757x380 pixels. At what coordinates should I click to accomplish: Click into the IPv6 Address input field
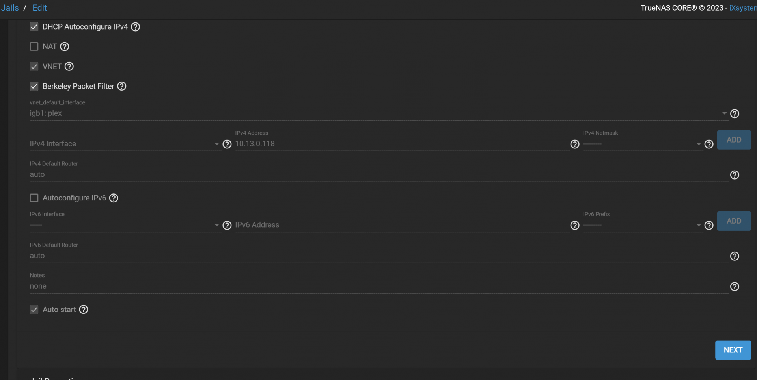[401, 225]
